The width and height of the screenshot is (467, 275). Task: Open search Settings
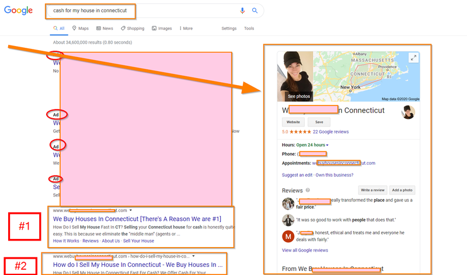click(229, 29)
